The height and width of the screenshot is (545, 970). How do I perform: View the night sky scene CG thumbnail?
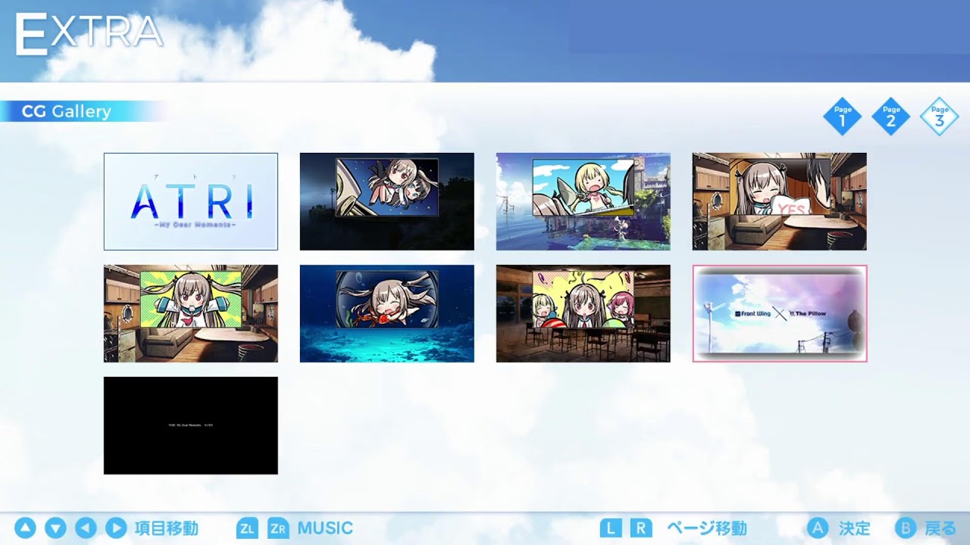pos(386,201)
